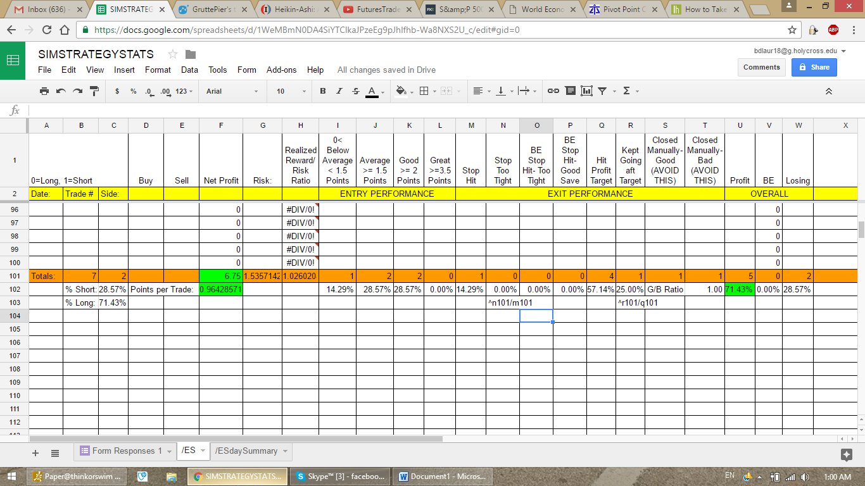Star the SIMSTRATEGYSTATS document

point(173,54)
